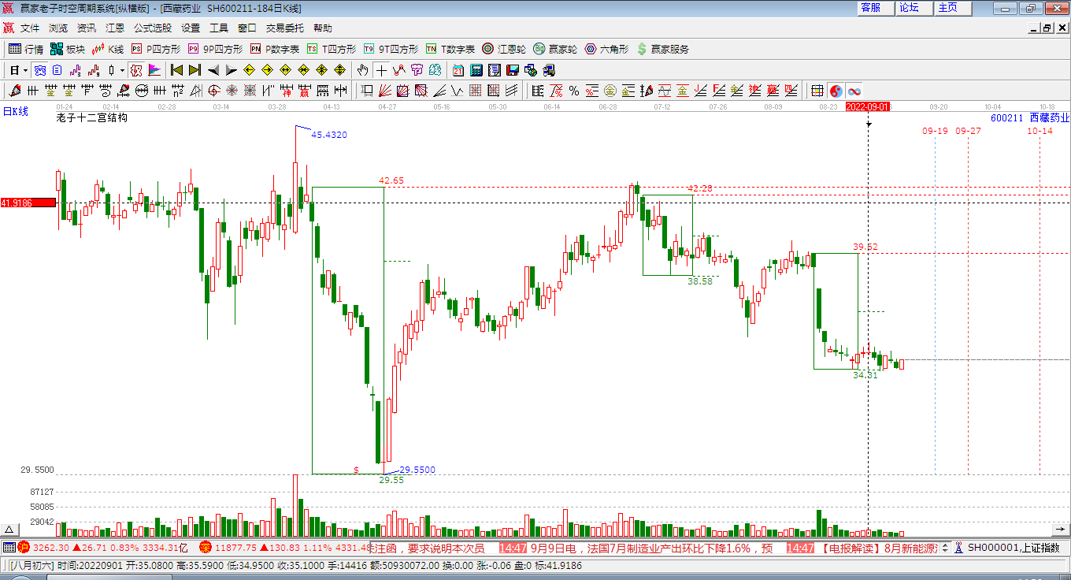Select the percent % line tool
Image resolution: width=1071 pixels, height=580 pixels.
(x=574, y=91)
